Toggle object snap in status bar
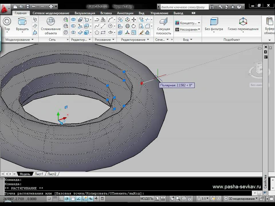The height and width of the screenshot is (206, 275). tap(73, 199)
